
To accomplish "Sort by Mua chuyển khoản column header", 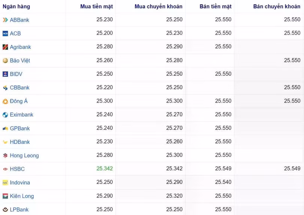I will coord(158,6).
